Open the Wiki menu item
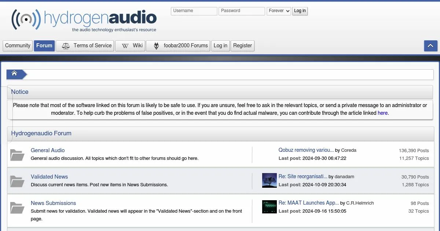440x231 pixels. (130, 46)
